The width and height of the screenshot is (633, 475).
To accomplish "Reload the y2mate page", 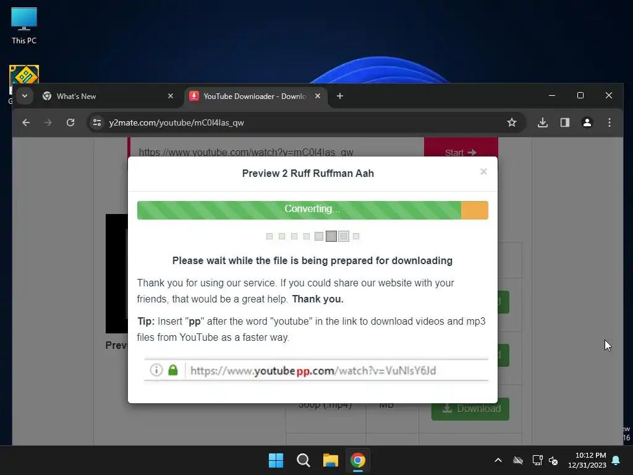I will pos(70,122).
